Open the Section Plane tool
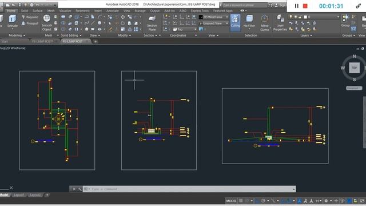The height and width of the screenshot is (206, 366). [152, 23]
